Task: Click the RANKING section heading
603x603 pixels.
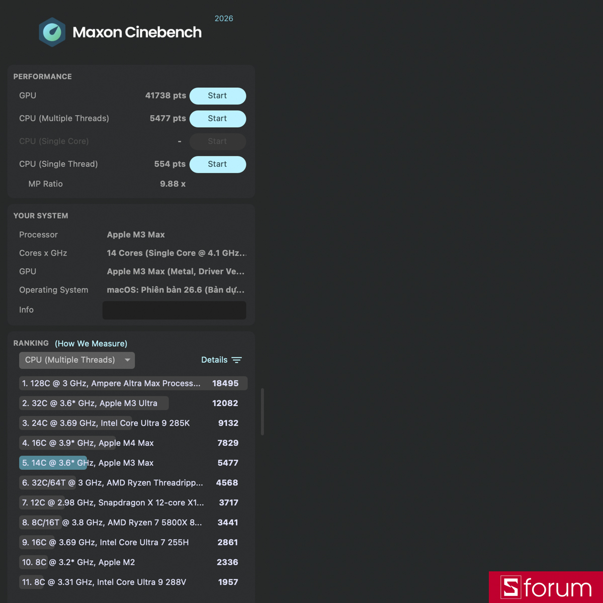Action: (x=31, y=343)
